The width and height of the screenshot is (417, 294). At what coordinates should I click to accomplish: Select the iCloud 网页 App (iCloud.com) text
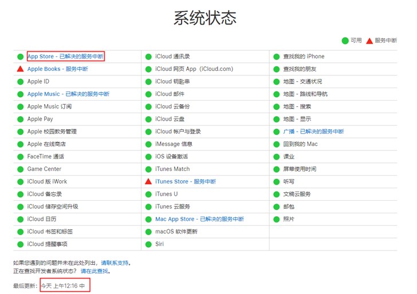click(x=194, y=69)
